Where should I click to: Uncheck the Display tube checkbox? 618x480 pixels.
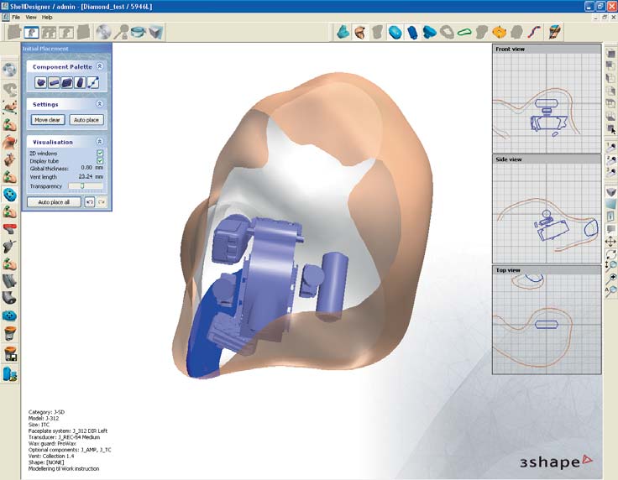pyautogui.click(x=100, y=161)
